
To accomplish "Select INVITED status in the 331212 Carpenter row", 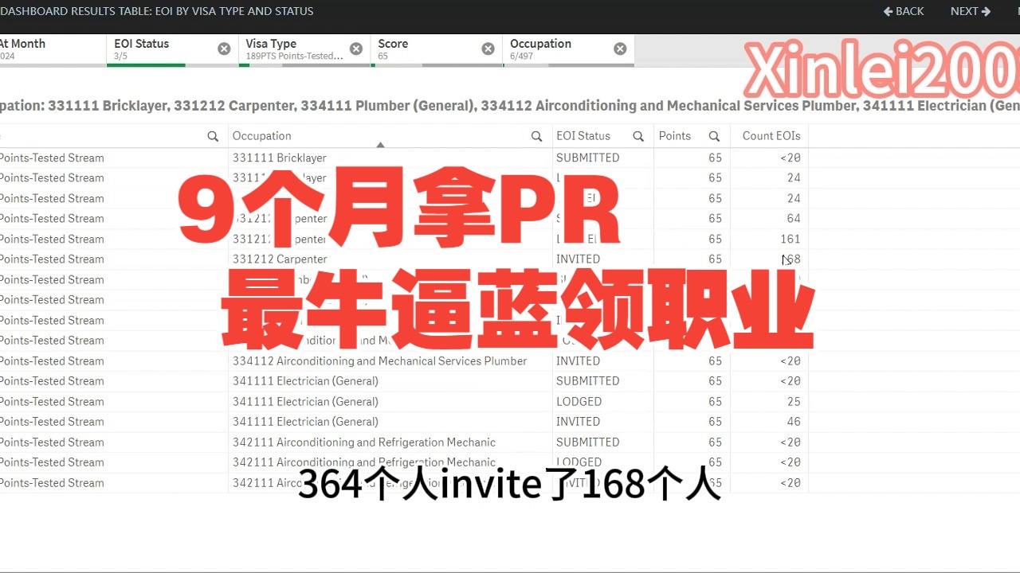I will click(x=578, y=259).
